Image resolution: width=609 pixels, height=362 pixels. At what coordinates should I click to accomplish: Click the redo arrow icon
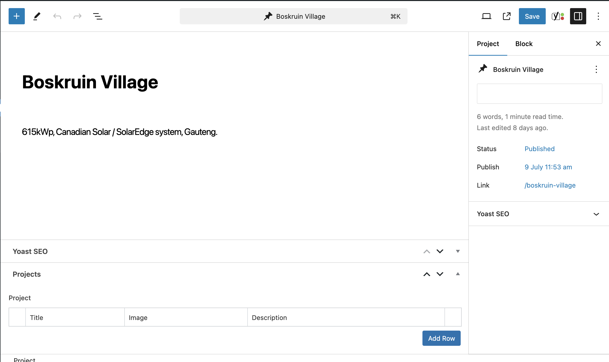pos(77,16)
